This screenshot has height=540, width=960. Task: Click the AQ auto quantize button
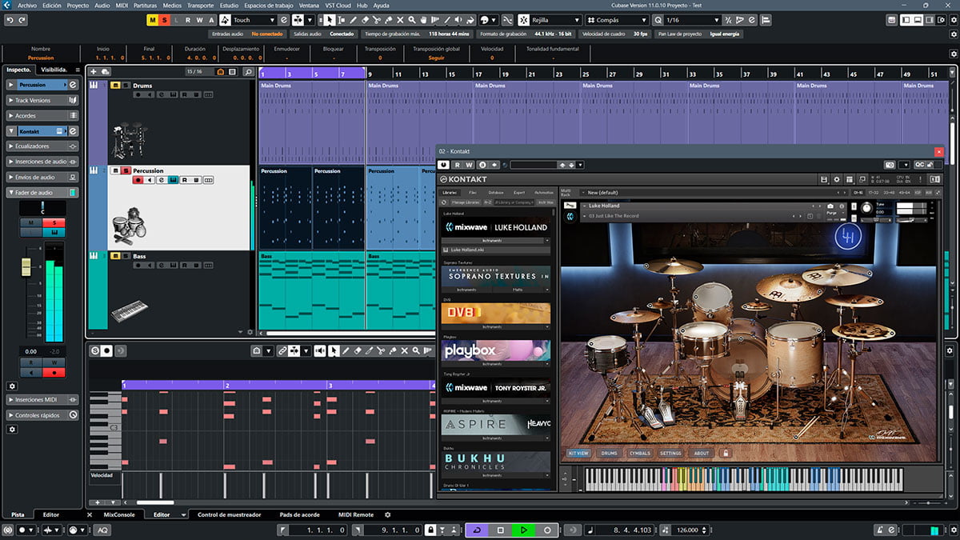tap(102, 530)
